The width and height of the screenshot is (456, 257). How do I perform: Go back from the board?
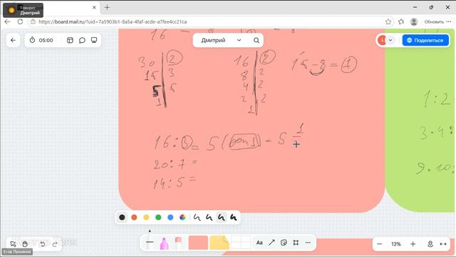pyautogui.click(x=13, y=40)
